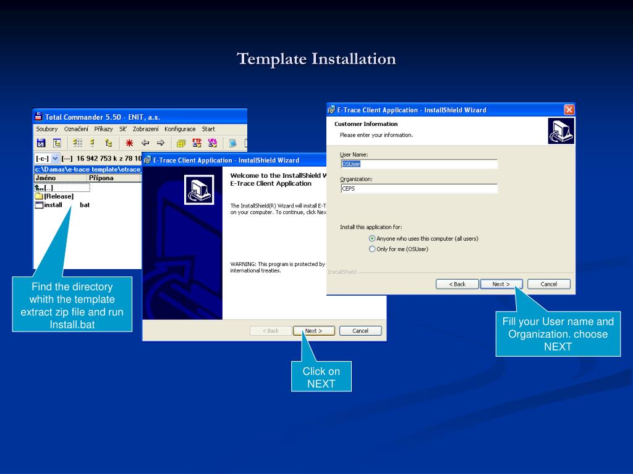Click the Release folder icon

click(39, 196)
